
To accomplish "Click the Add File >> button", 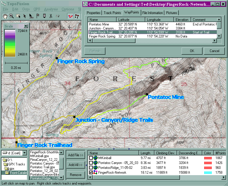I will pos(76,155).
